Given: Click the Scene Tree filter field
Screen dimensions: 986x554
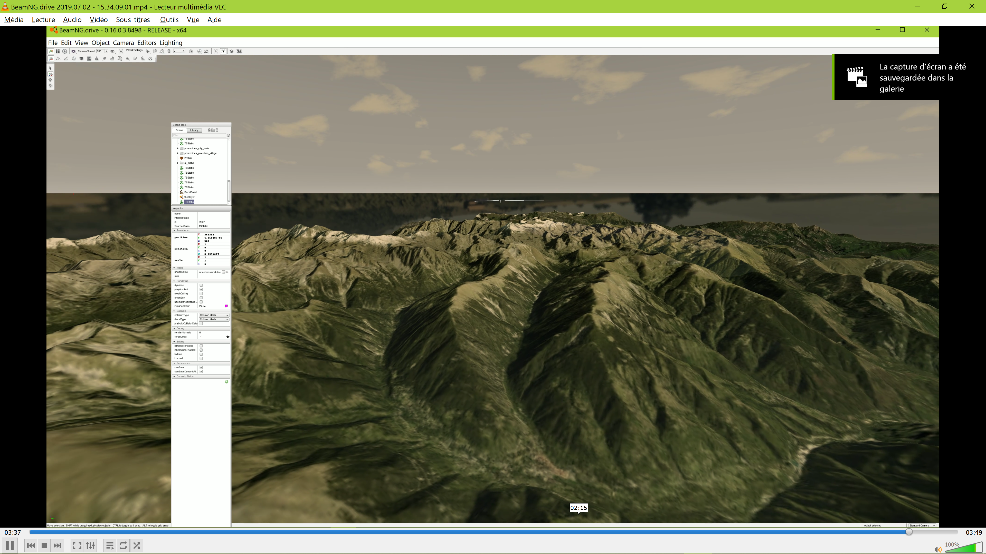Looking at the screenshot, I should pos(199,135).
